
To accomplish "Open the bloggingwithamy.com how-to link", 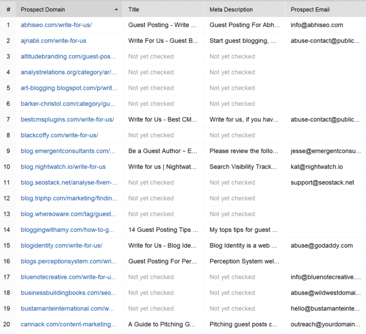I will 67,230.
